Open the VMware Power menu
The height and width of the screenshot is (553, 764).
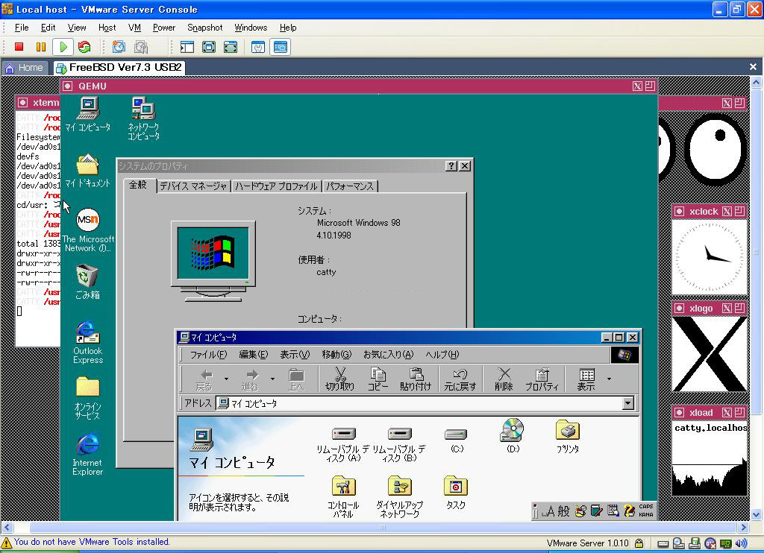[163, 28]
